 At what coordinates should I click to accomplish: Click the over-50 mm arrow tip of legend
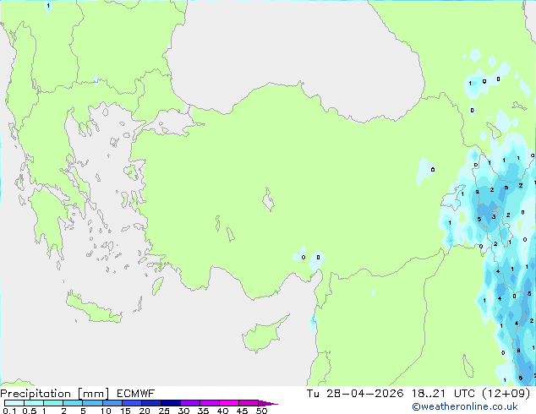point(268,403)
